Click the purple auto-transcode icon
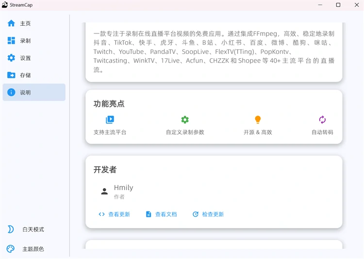Viewport: 364px width, 259px height. tap(322, 120)
